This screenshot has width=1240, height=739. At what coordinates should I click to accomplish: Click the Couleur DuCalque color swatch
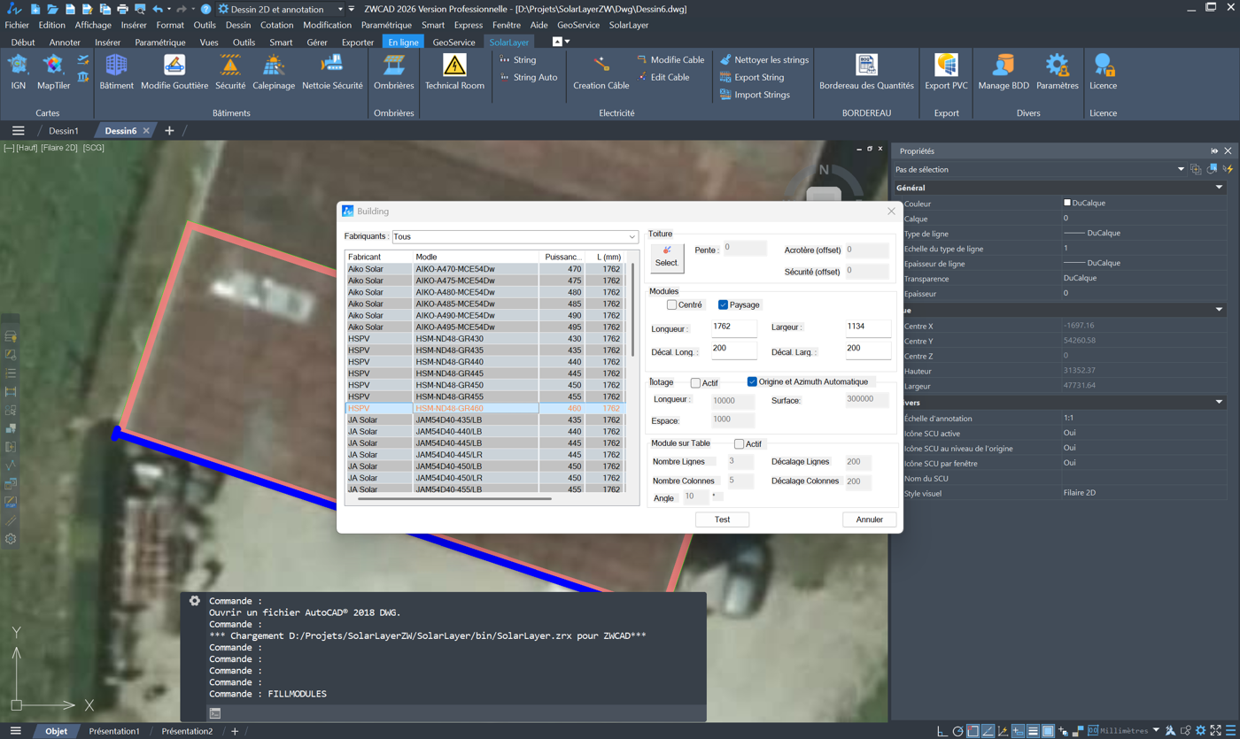[x=1067, y=204]
